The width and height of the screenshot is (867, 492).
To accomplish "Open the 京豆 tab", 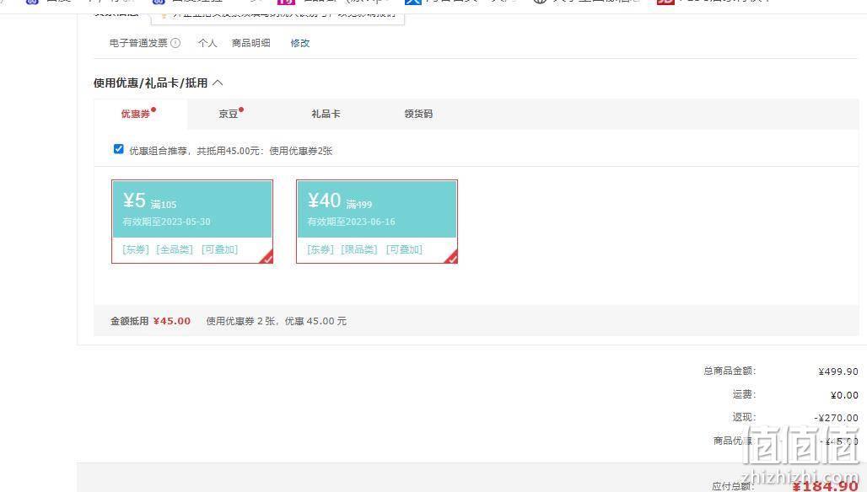I will tap(229, 114).
